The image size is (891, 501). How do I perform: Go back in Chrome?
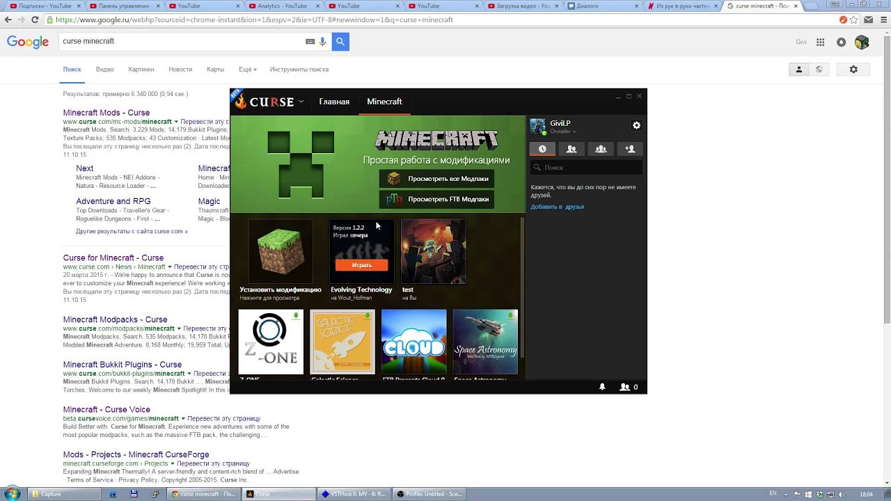8,19
